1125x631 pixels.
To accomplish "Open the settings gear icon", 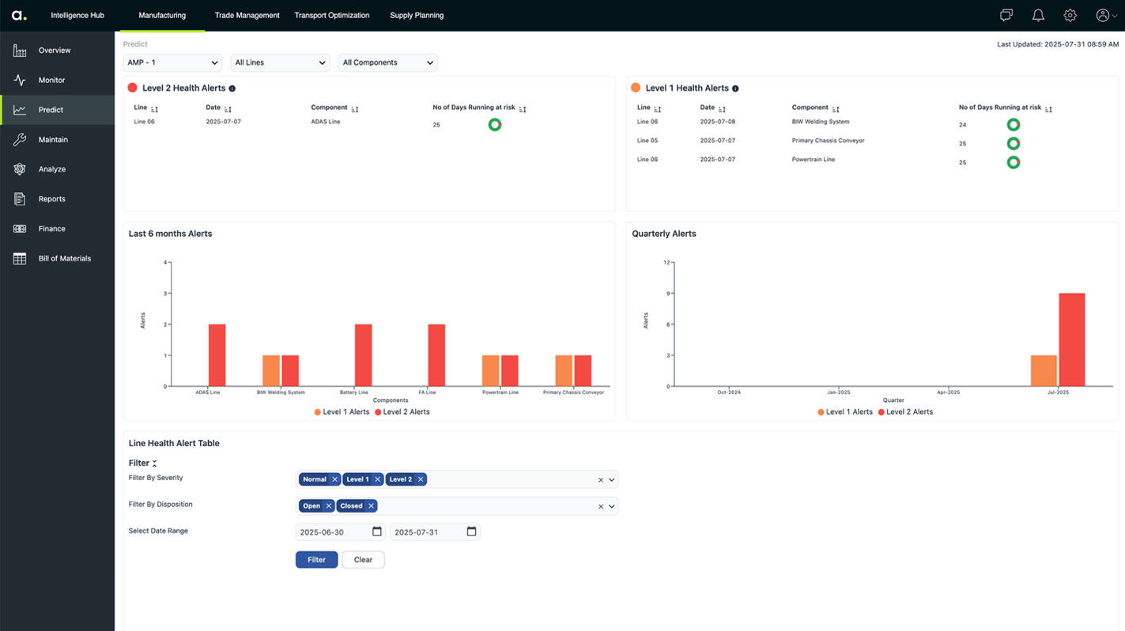I will point(1070,15).
